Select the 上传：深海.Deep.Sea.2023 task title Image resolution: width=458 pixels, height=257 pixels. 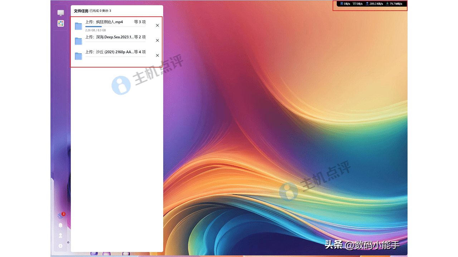[x=109, y=37]
